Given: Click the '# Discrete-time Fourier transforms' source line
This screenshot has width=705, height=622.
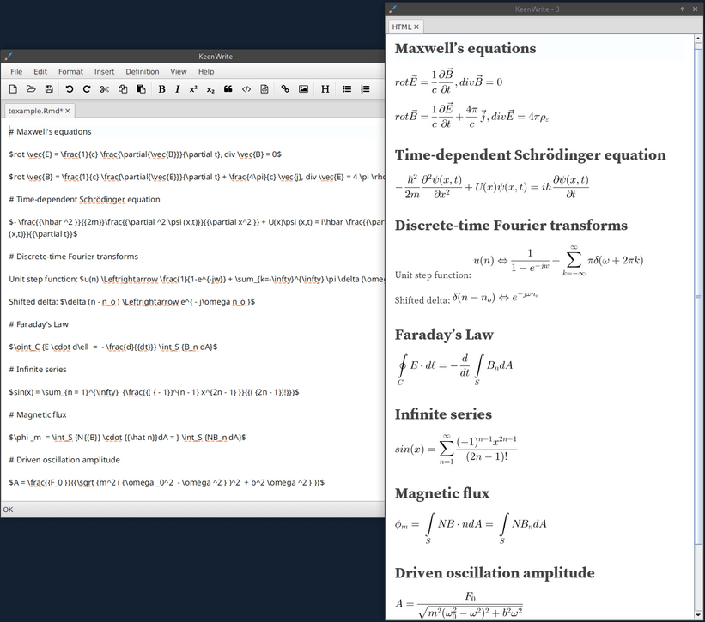Looking at the screenshot, I should pyautogui.click(x=73, y=257).
